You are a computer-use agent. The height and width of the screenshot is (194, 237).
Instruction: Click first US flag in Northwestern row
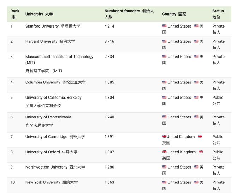(x=165, y=167)
